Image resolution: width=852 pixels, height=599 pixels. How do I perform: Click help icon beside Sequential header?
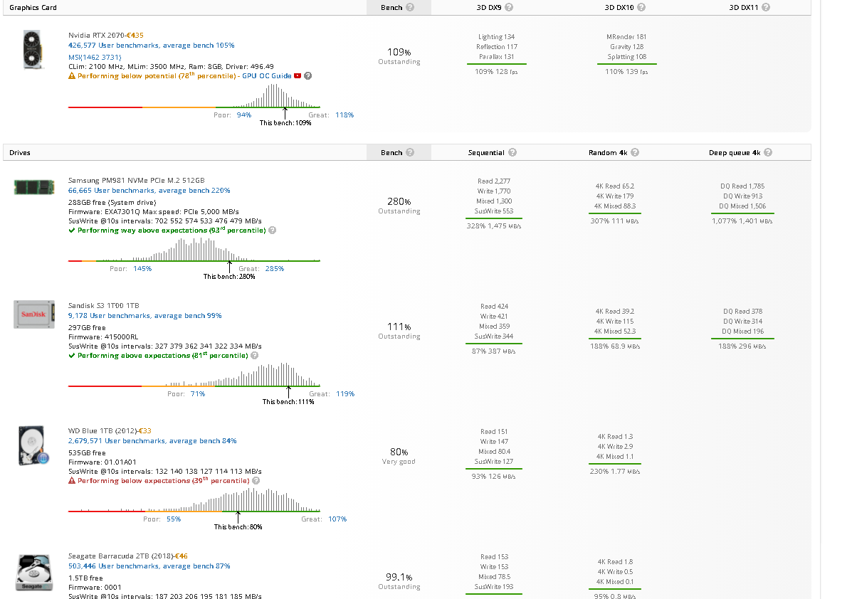(x=512, y=153)
